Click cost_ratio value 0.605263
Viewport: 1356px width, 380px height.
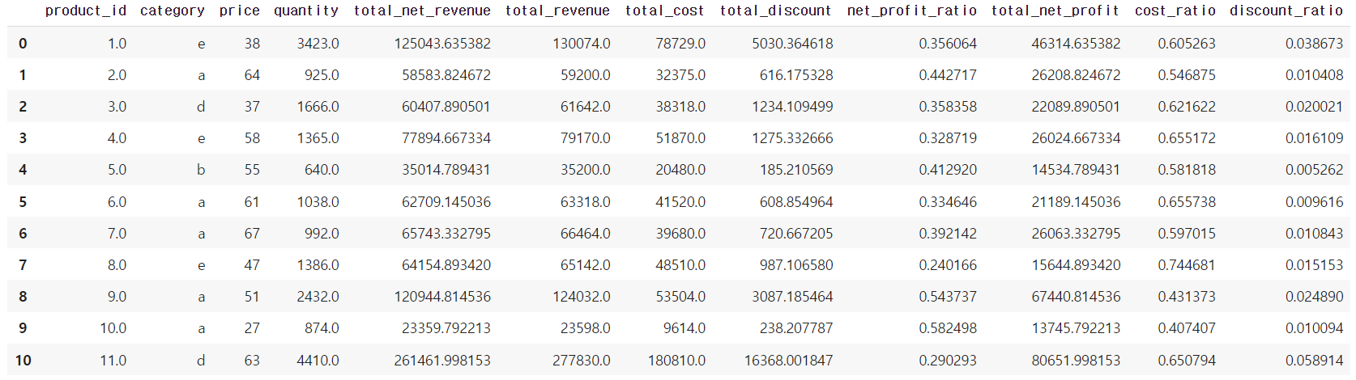tap(1187, 44)
